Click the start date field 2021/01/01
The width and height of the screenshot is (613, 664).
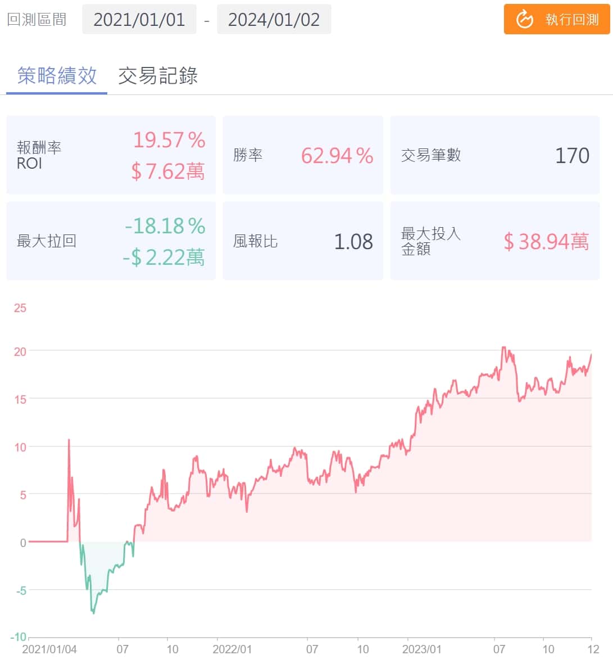coord(139,20)
